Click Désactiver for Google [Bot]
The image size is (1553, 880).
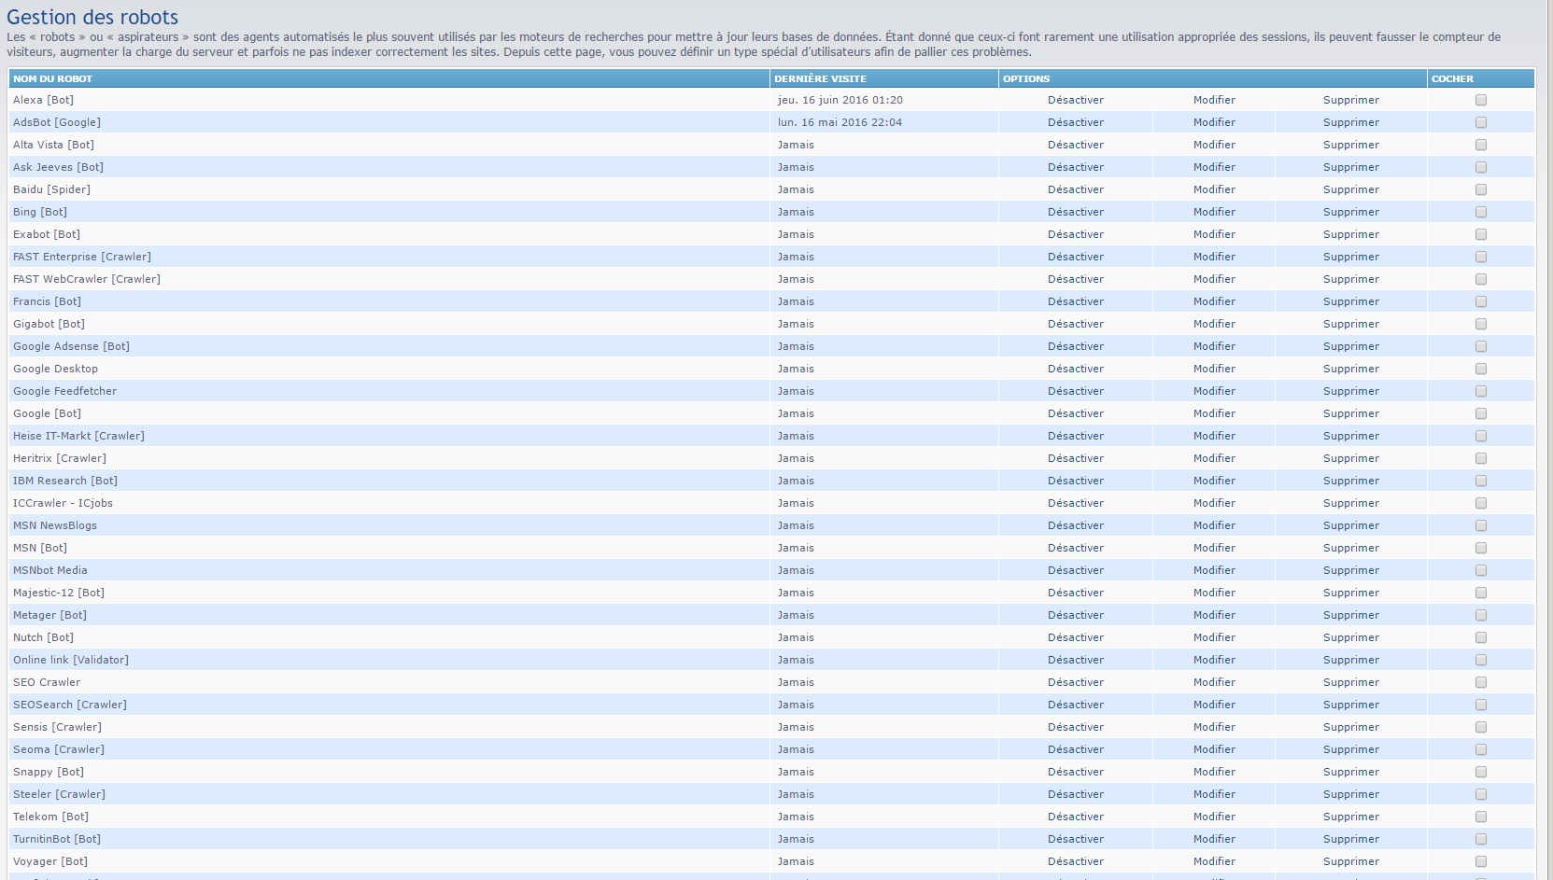(x=1076, y=413)
